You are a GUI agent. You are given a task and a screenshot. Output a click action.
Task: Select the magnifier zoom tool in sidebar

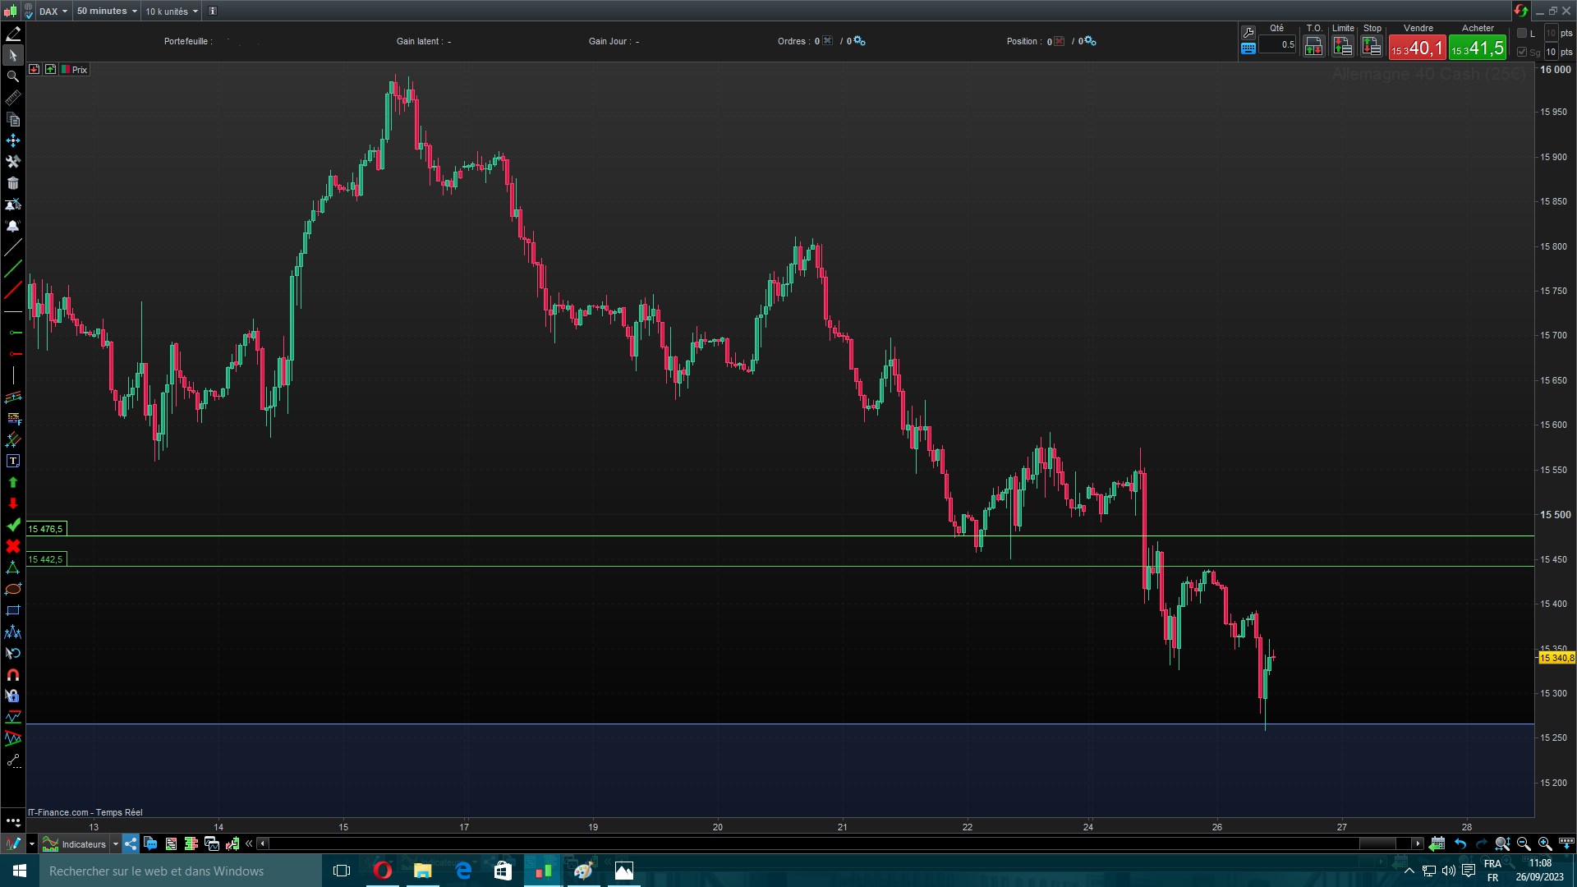pos(13,76)
